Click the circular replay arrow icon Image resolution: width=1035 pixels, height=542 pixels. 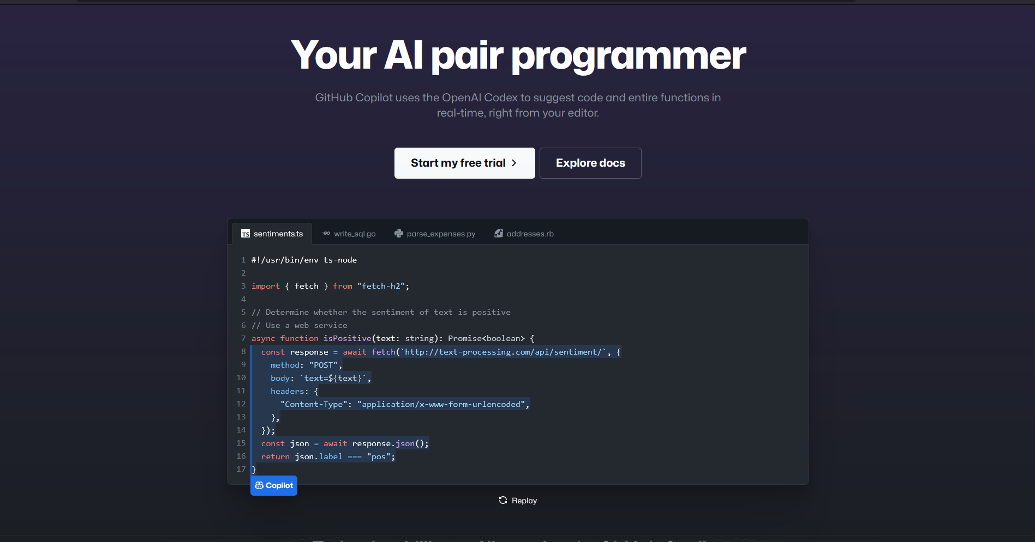(502, 500)
